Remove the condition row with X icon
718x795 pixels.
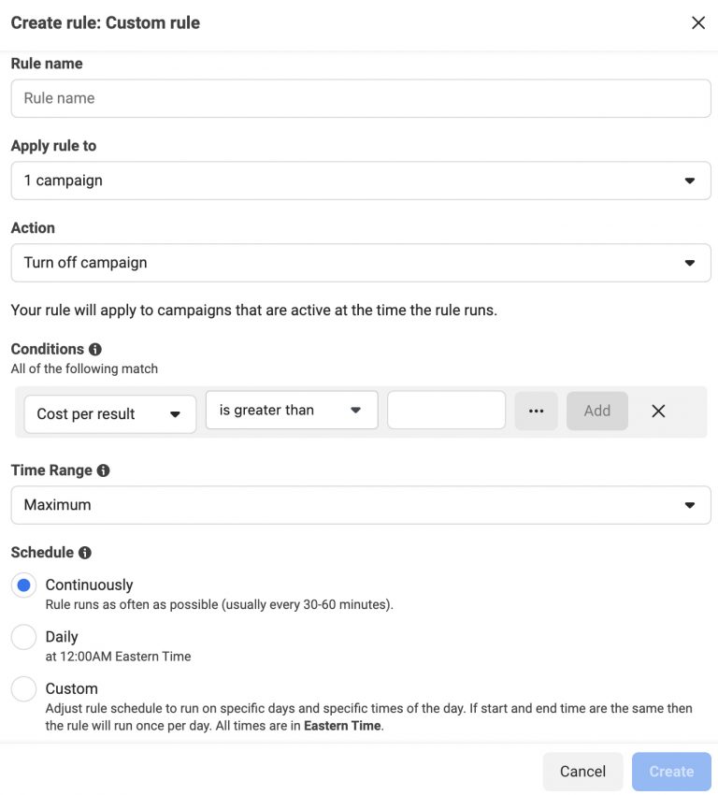click(658, 411)
